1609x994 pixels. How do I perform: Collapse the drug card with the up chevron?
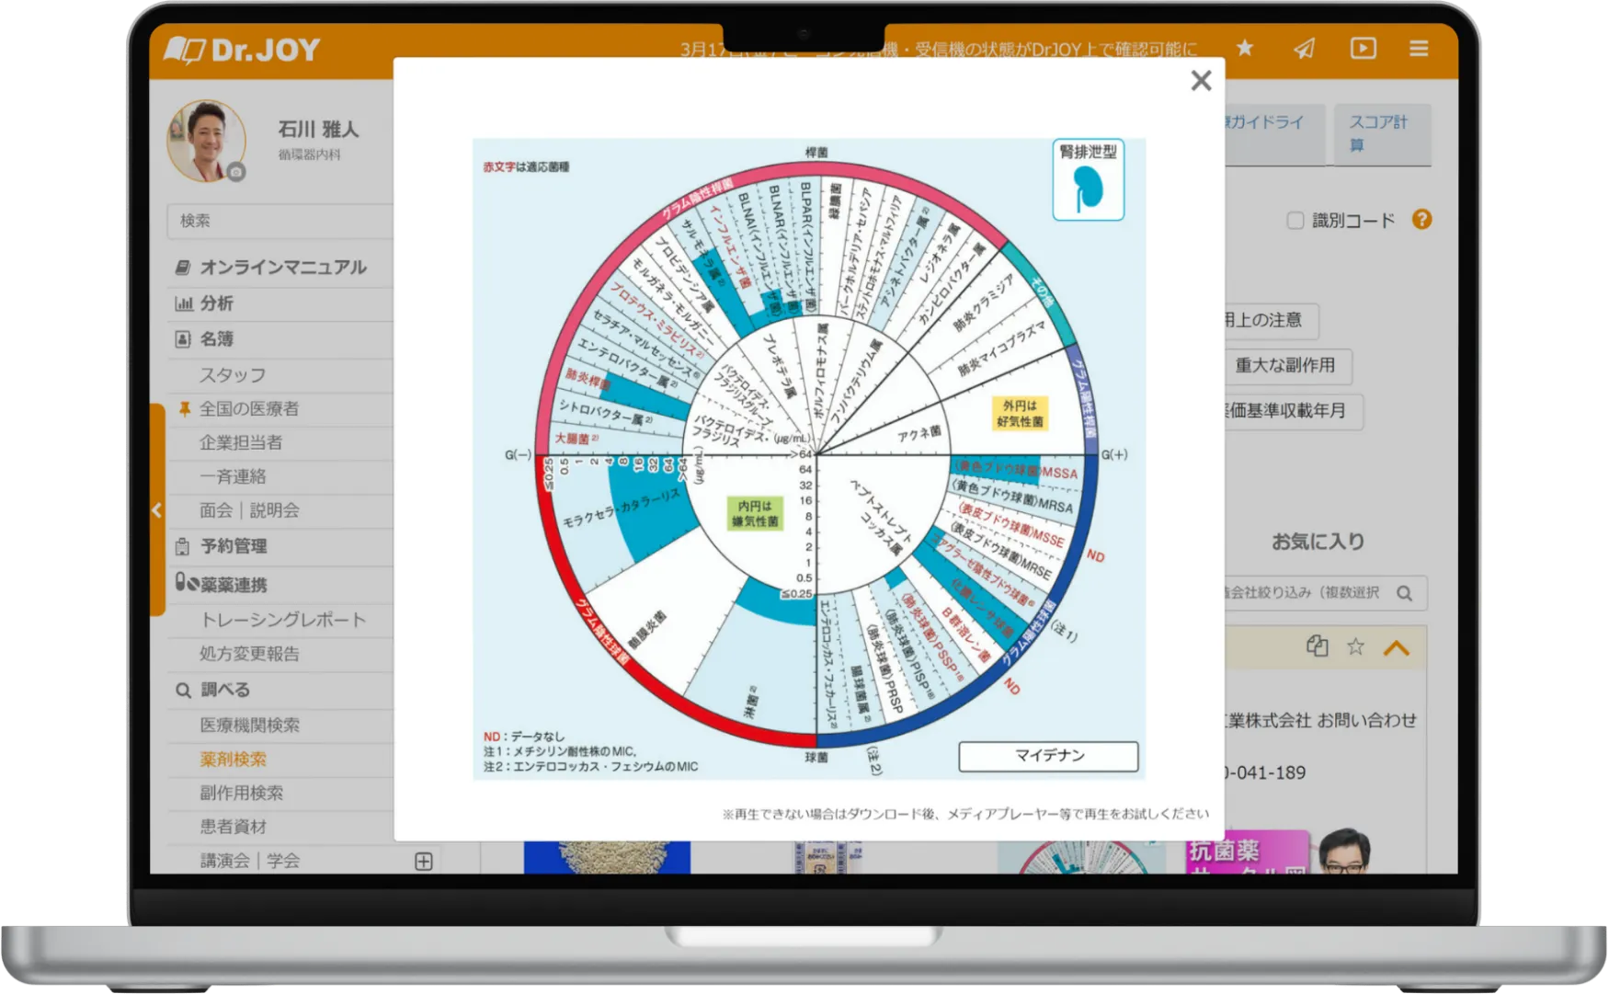point(1396,647)
